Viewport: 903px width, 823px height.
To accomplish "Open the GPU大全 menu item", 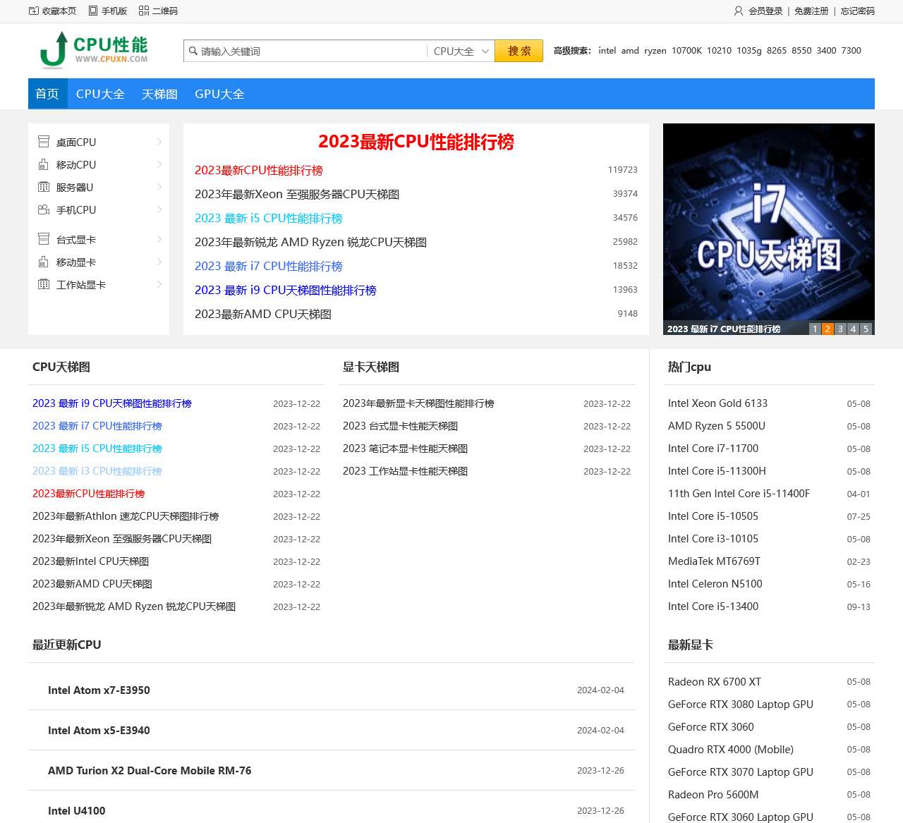I will pyautogui.click(x=219, y=94).
